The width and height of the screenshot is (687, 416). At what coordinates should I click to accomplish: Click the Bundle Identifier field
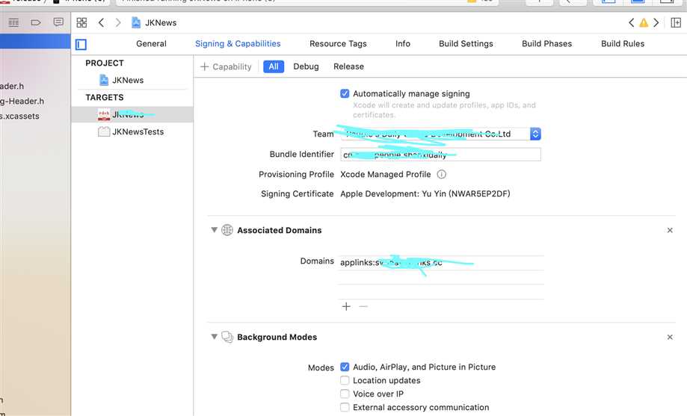[441, 155]
